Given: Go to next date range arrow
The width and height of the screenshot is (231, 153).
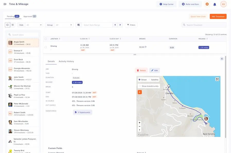Looking at the screenshot, I should click(x=120, y=25).
